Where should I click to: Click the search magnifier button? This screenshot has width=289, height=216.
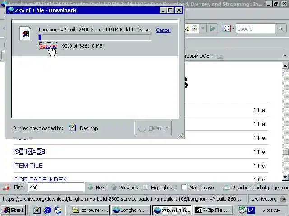(281, 29)
